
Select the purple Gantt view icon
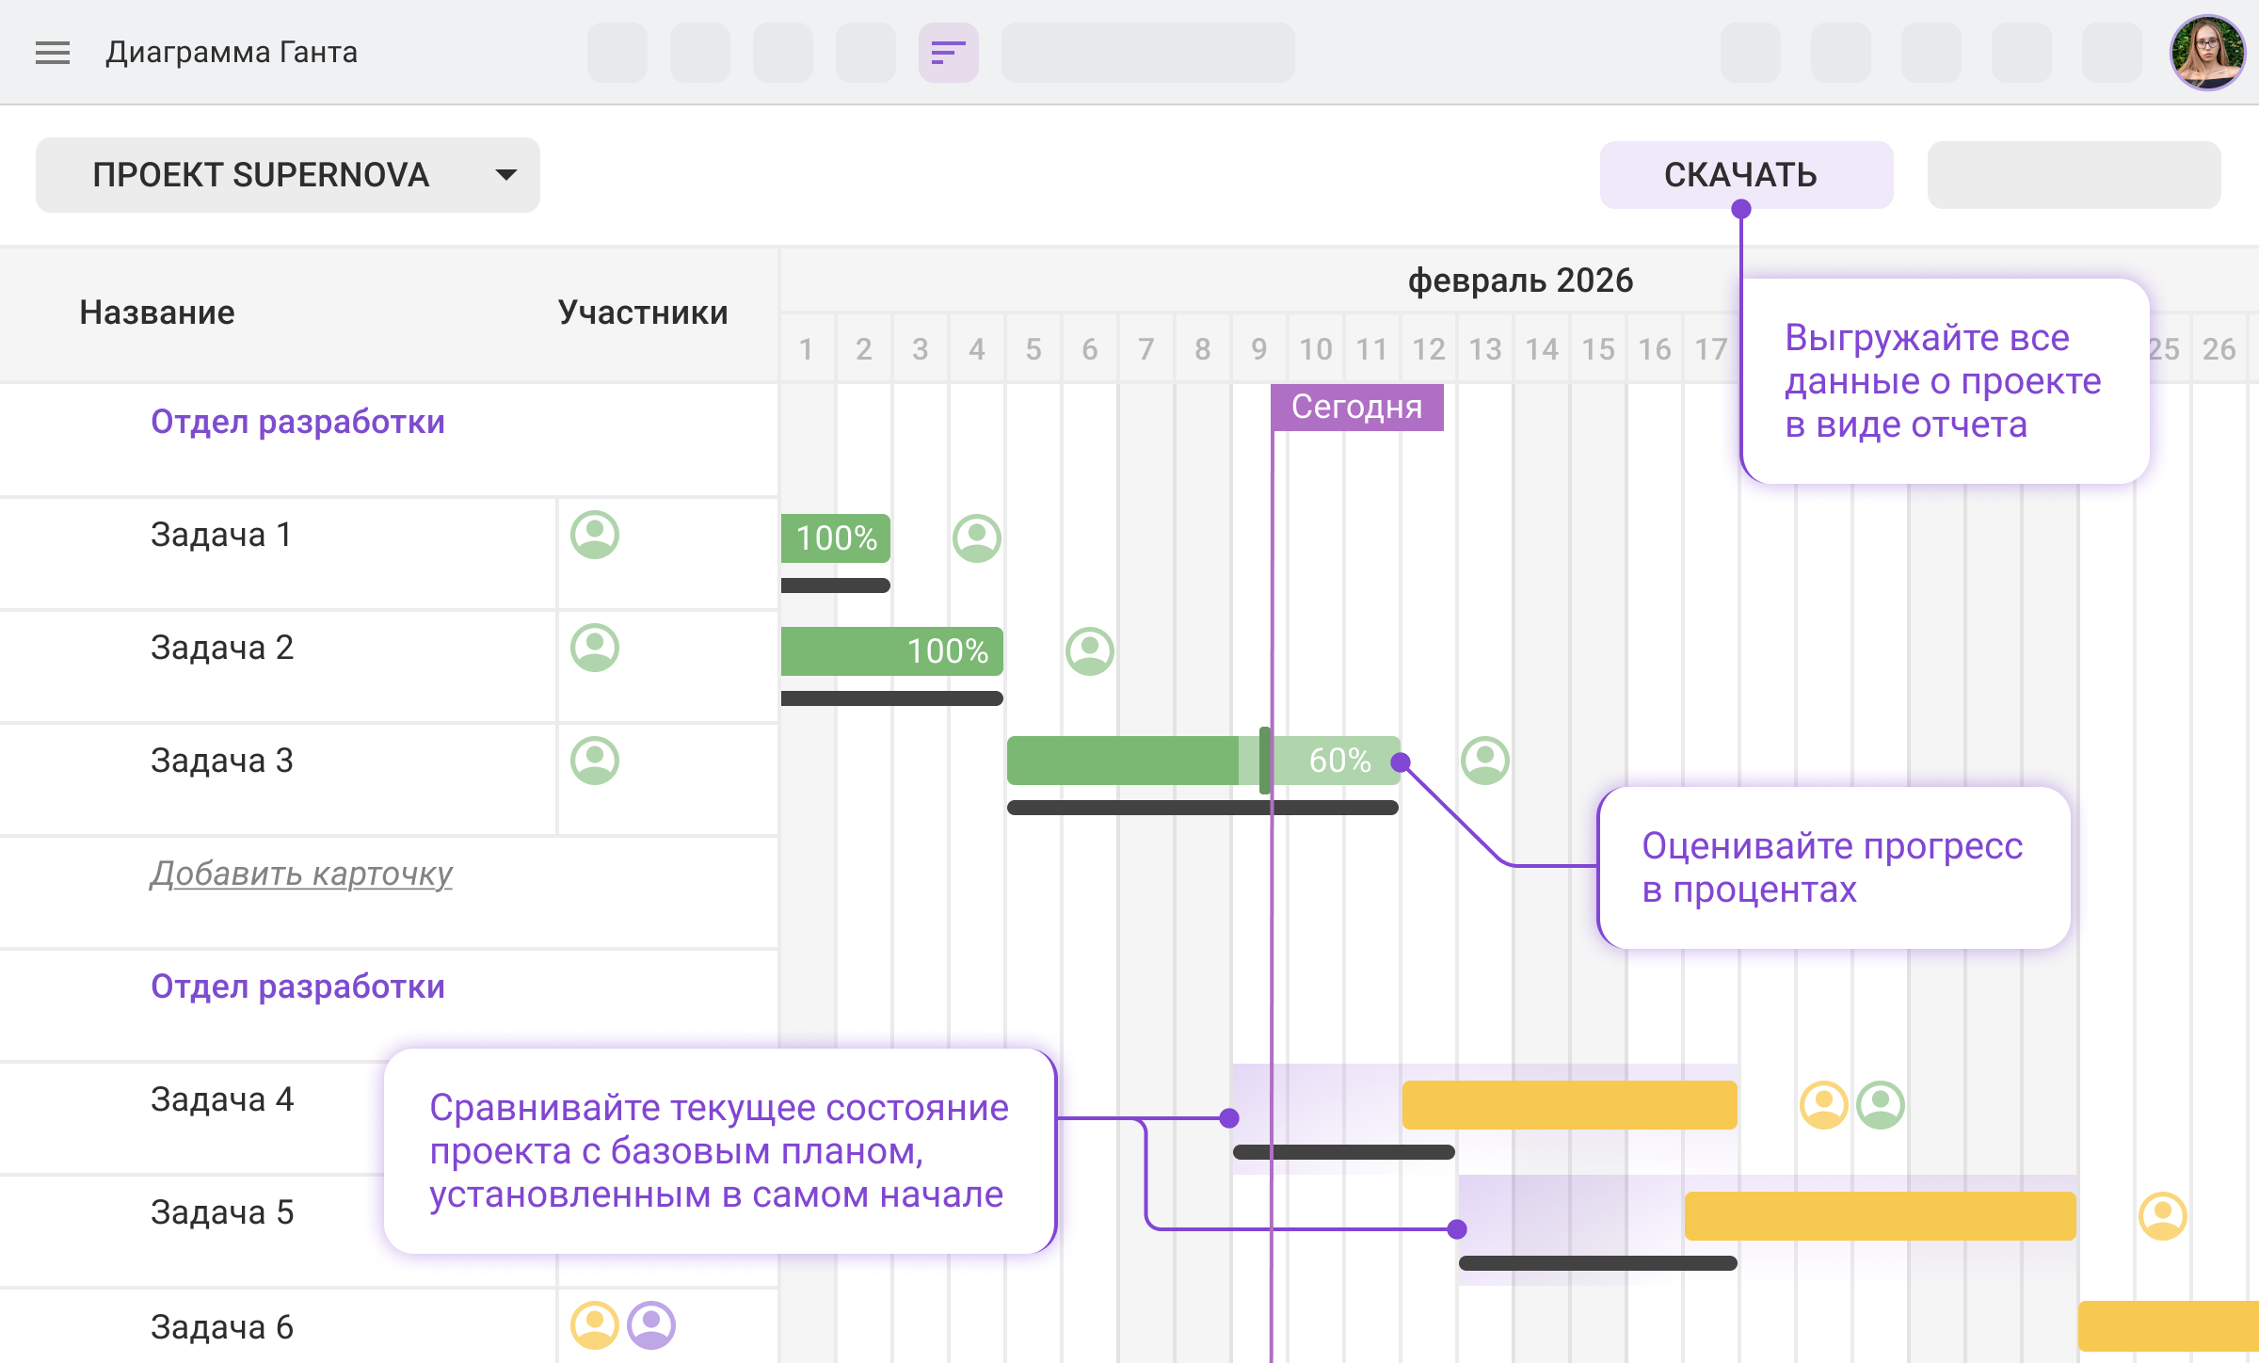tap(948, 53)
